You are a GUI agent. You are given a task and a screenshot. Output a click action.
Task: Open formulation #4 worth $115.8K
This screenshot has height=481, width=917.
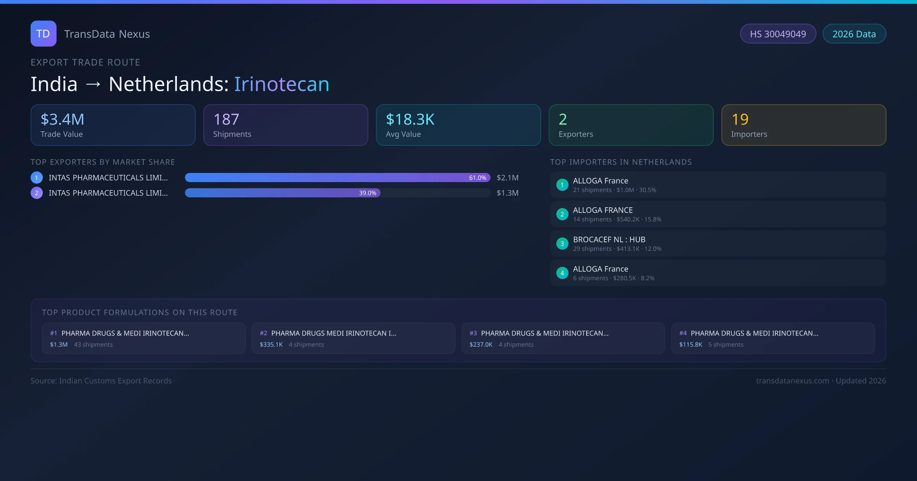pyautogui.click(x=773, y=338)
